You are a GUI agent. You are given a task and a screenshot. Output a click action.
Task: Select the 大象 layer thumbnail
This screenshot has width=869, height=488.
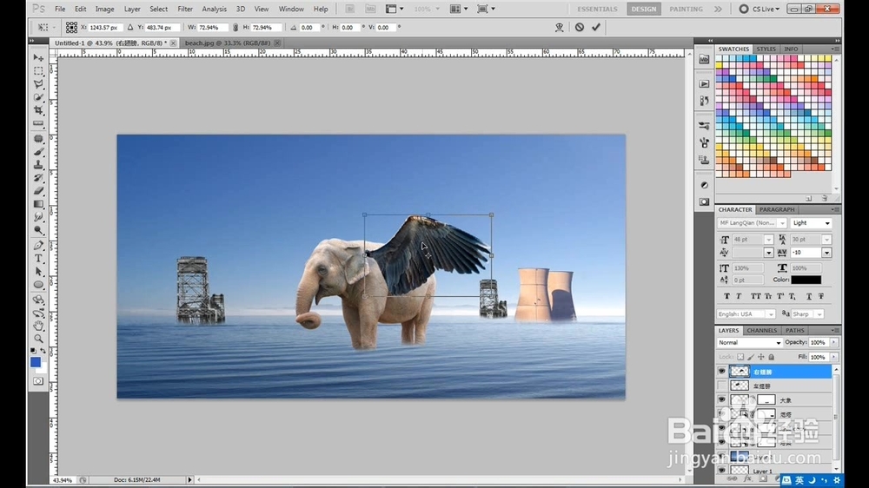[x=740, y=400]
